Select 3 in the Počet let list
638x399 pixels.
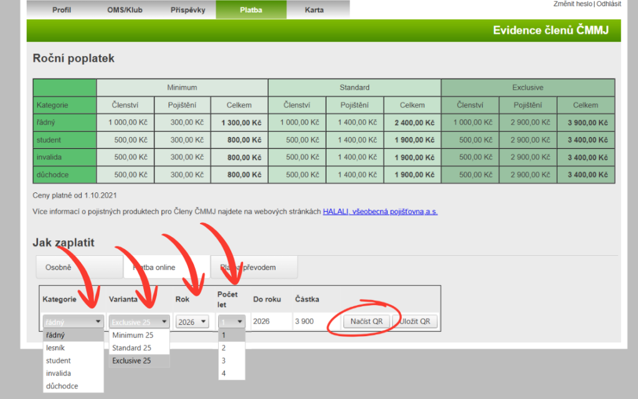point(232,360)
